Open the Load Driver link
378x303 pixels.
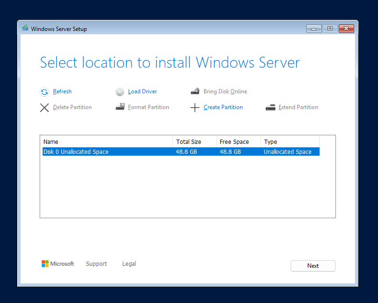(142, 91)
